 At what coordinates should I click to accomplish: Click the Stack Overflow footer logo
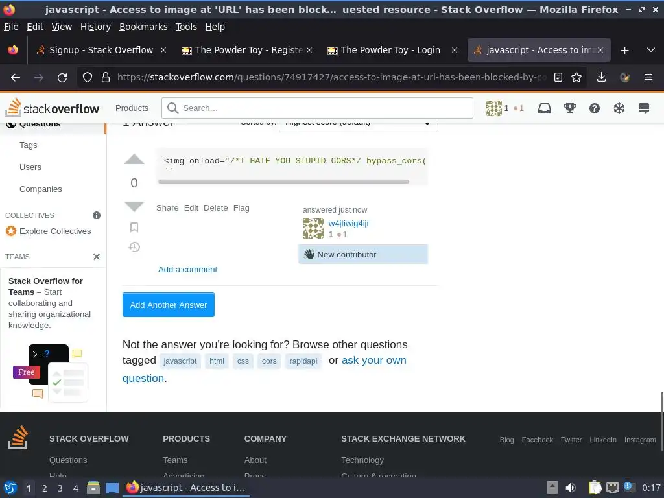coord(18,438)
